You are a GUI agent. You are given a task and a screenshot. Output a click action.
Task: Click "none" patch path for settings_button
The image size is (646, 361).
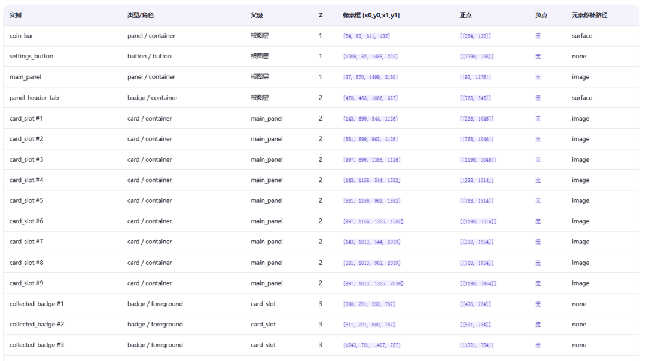[579, 56]
